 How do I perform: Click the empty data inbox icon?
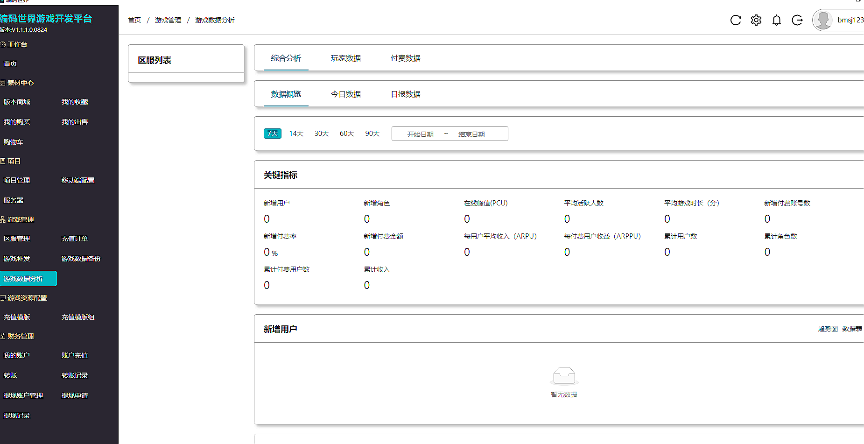[564, 375]
